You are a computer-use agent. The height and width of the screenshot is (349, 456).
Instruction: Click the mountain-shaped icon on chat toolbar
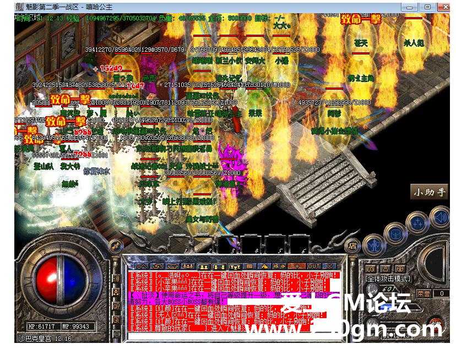pyautogui.click(x=141, y=266)
